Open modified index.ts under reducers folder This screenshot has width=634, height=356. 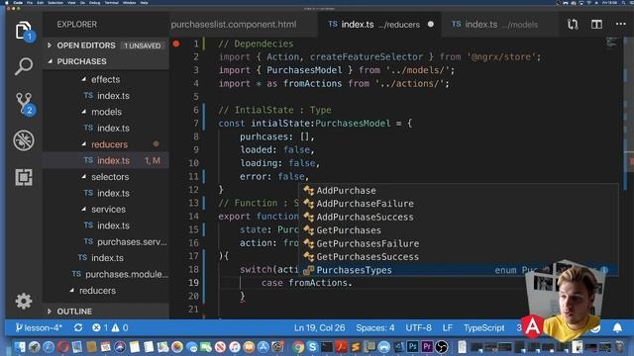pyautogui.click(x=106, y=160)
